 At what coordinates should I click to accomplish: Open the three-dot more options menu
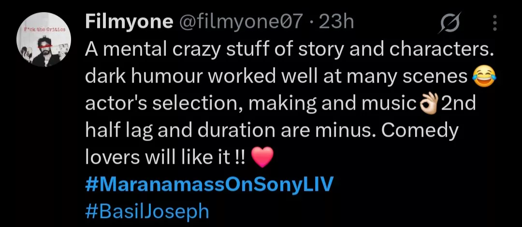coord(494,22)
